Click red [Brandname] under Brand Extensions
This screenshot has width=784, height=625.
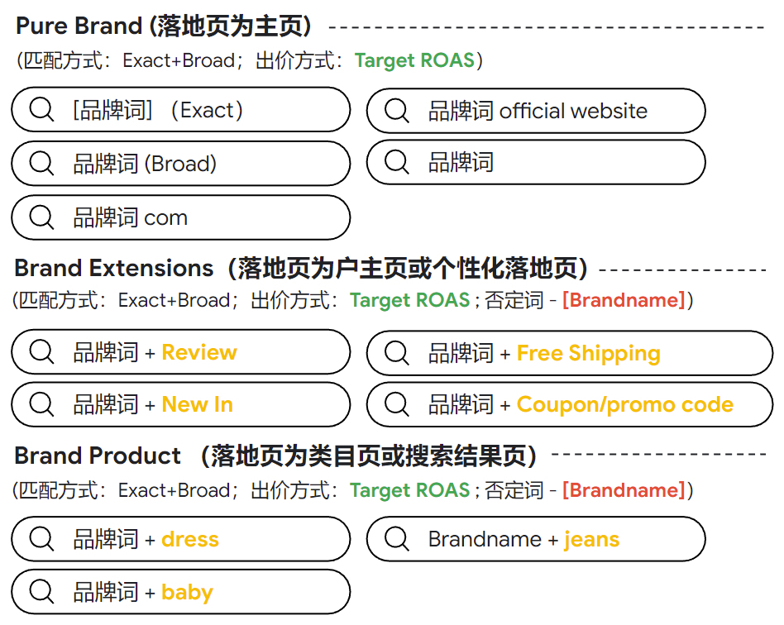click(624, 300)
